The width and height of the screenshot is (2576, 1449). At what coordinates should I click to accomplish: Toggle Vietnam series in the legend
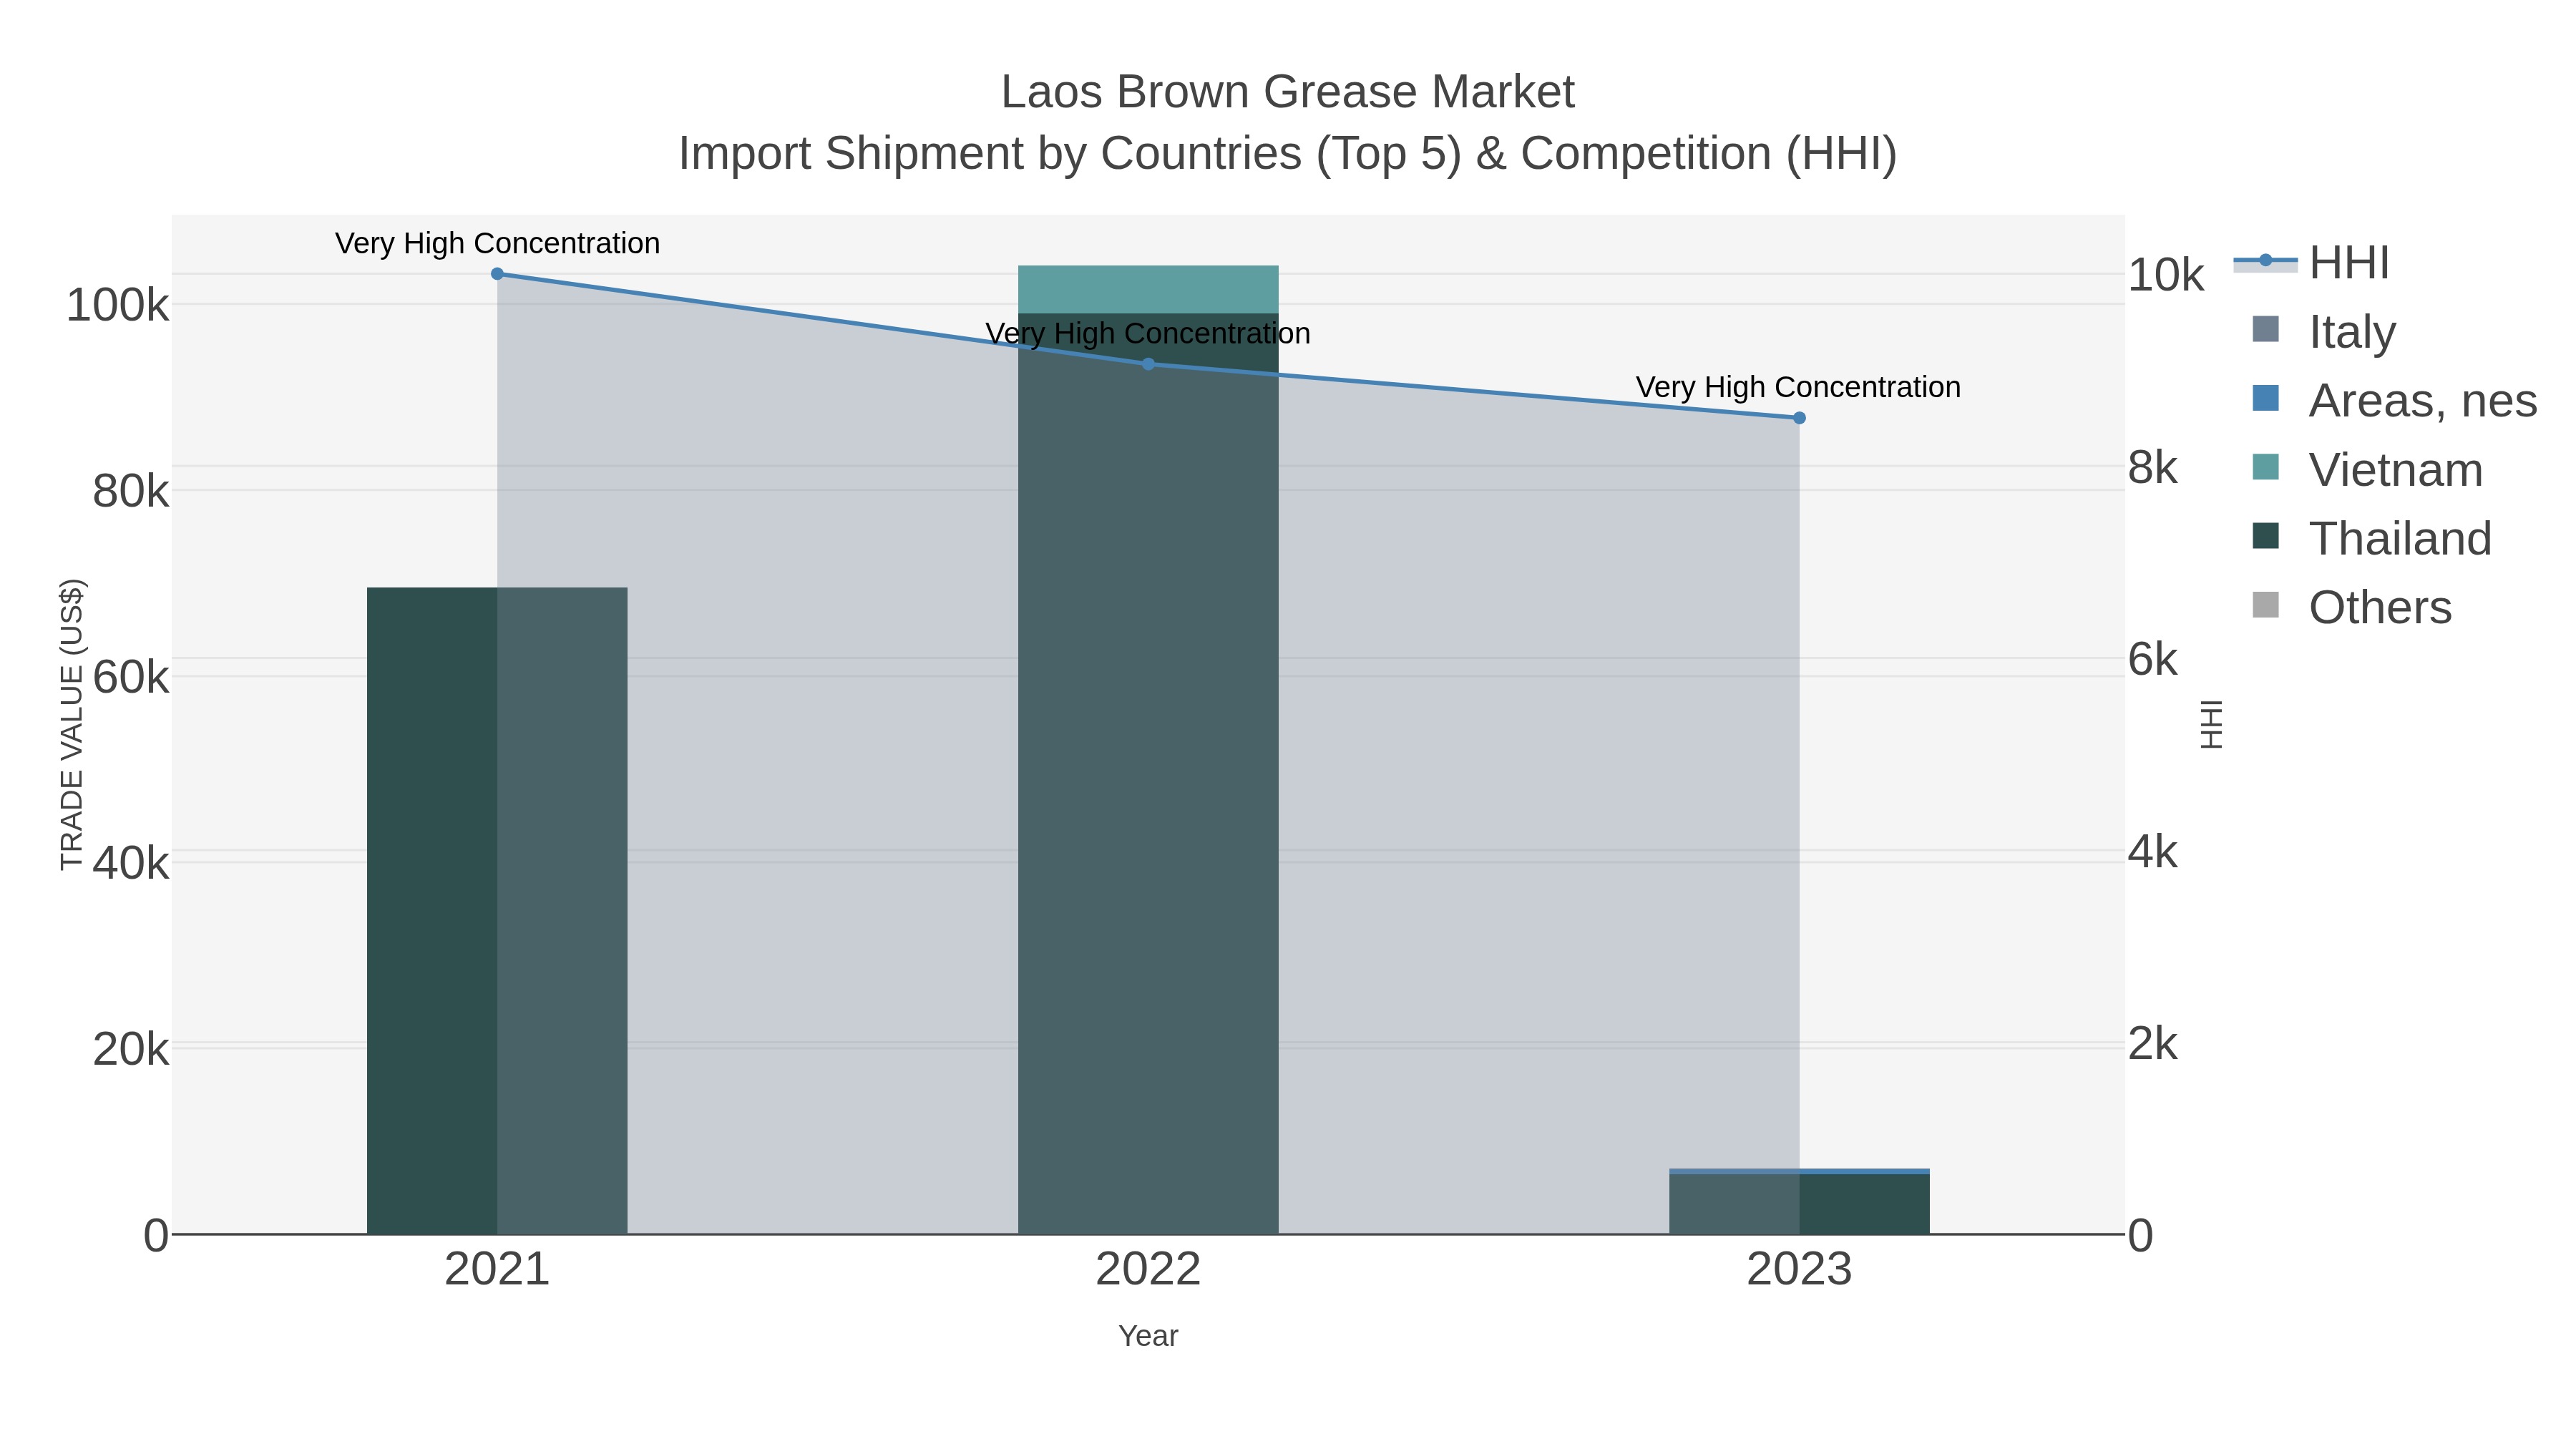[x=2367, y=469]
